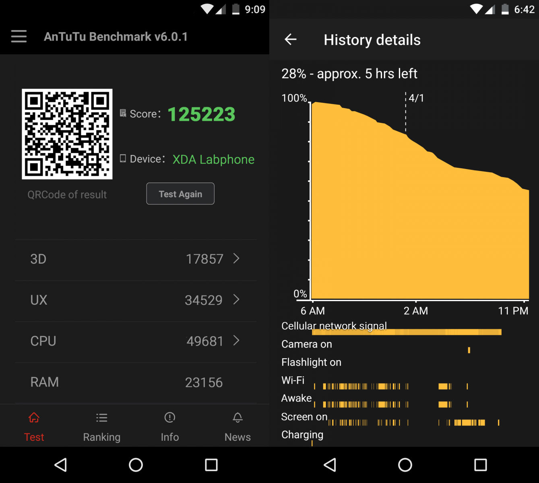Tap the News bell icon
Viewport: 539px width, 483px height.
coord(237,418)
